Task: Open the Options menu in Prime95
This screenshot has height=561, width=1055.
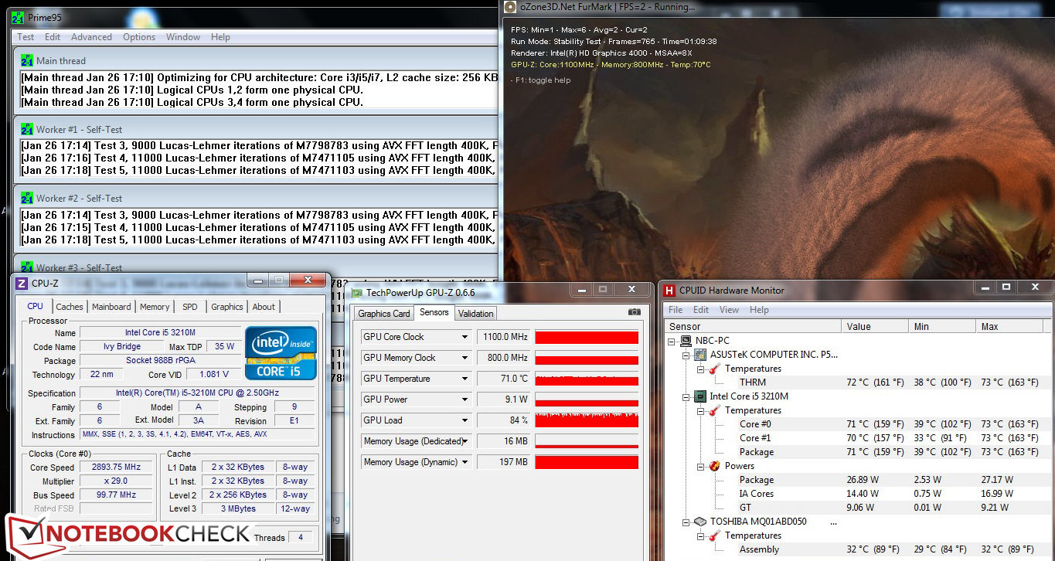Action: coord(139,37)
